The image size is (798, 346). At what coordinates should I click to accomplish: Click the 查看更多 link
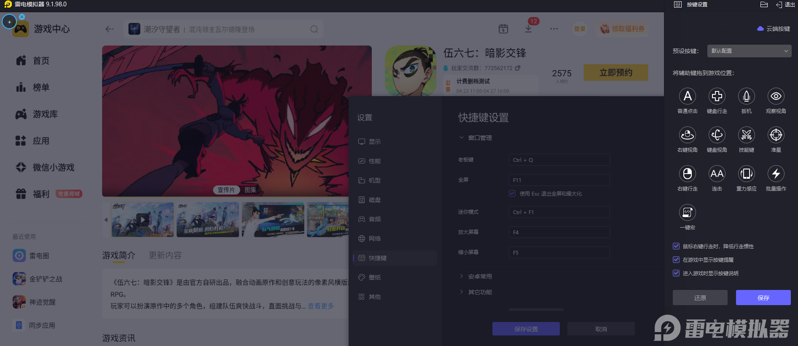click(x=321, y=306)
